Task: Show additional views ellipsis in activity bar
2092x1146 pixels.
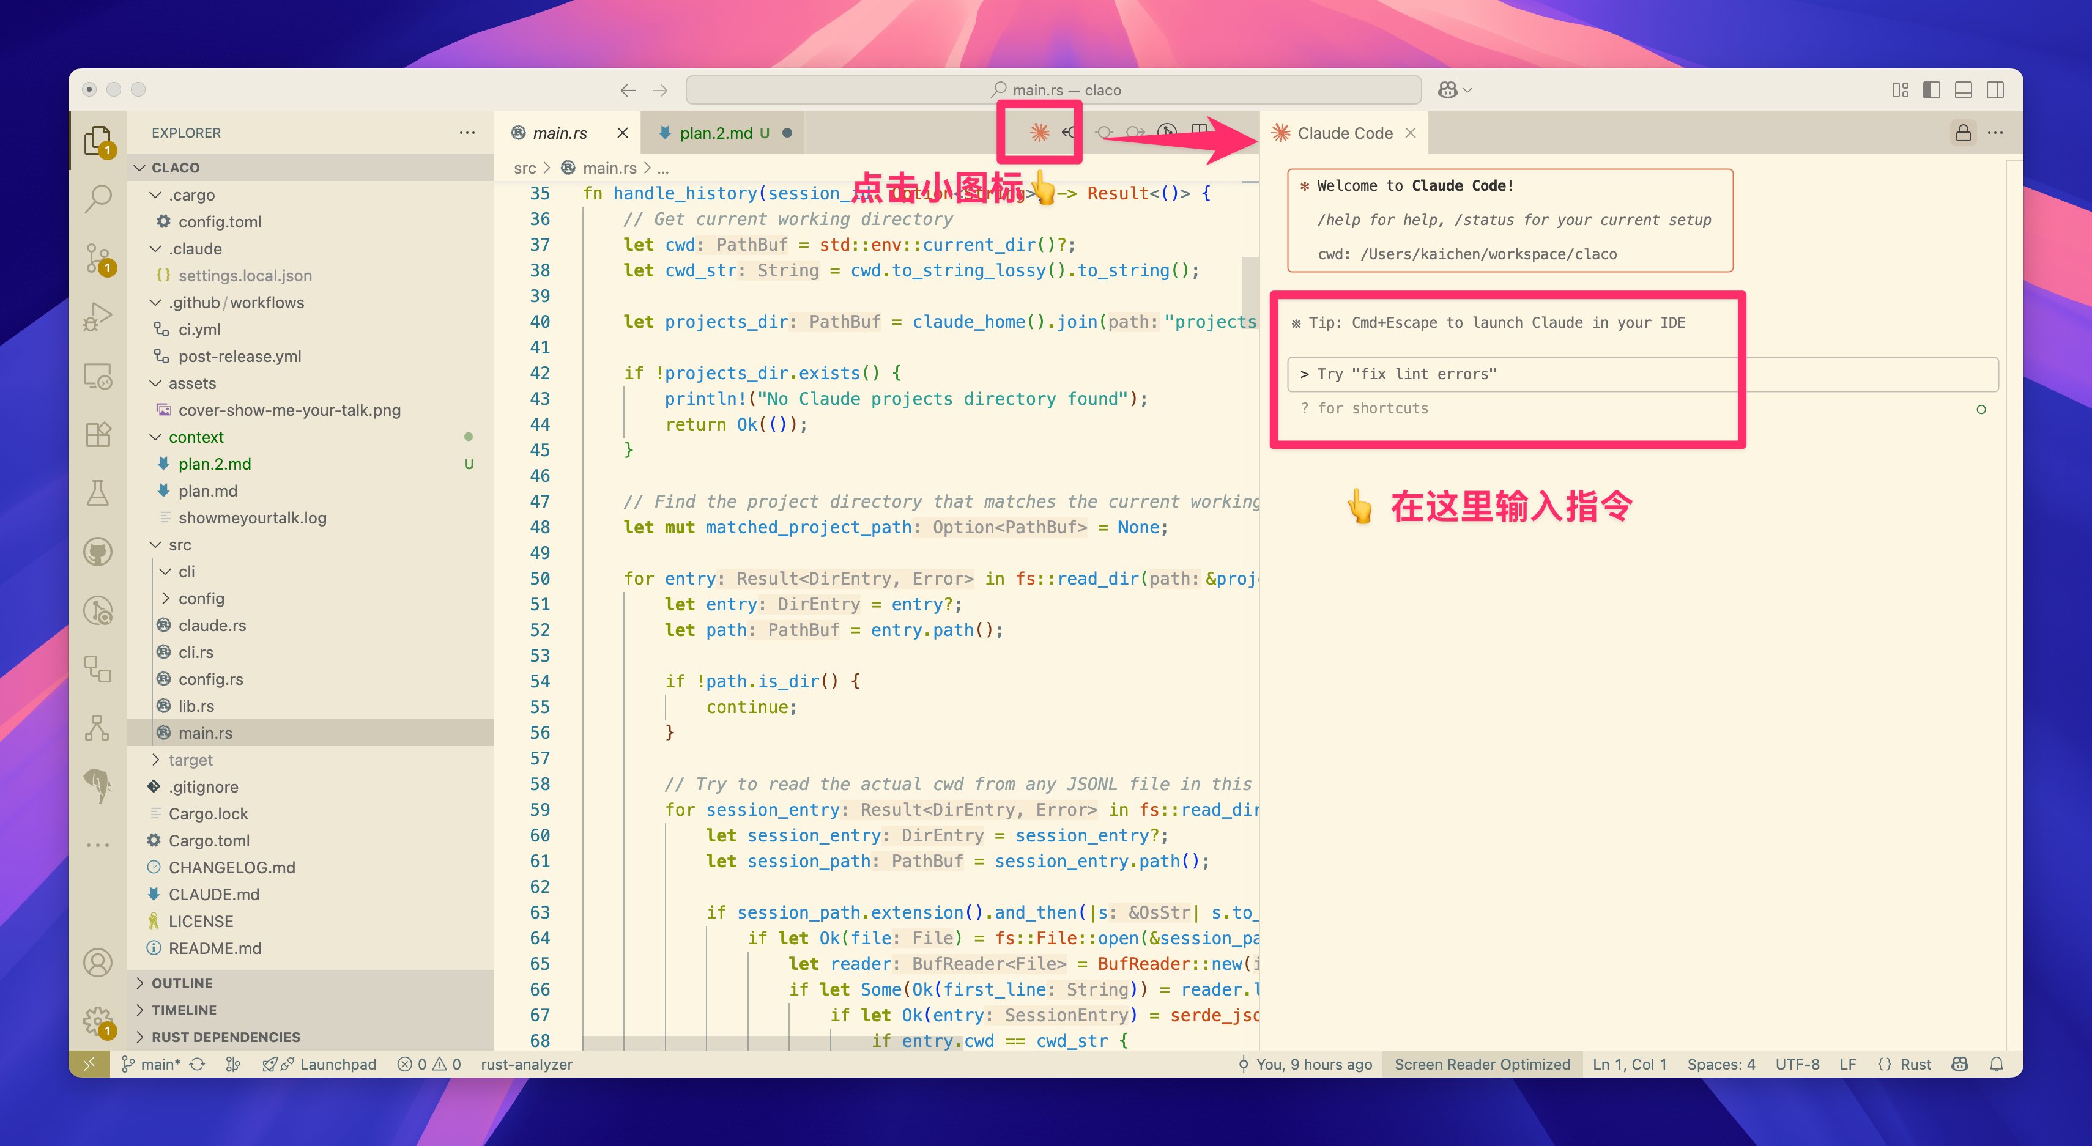Action: tap(98, 845)
